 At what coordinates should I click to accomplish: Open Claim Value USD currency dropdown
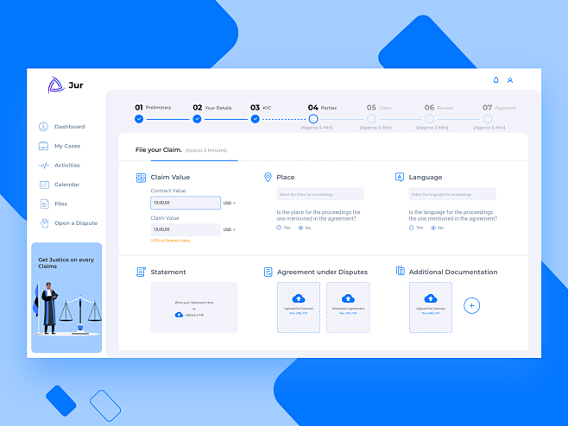[230, 229]
